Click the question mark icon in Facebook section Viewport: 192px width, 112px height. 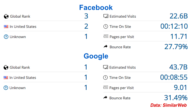pos(6,37)
